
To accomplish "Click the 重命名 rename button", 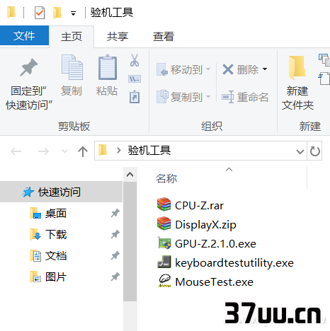I will (245, 97).
